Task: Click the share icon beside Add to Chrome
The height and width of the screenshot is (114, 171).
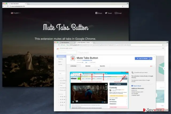Action: click(151, 58)
